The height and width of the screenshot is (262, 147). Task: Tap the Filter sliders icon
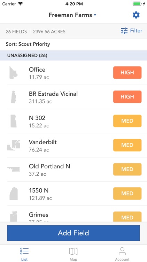tap(124, 31)
